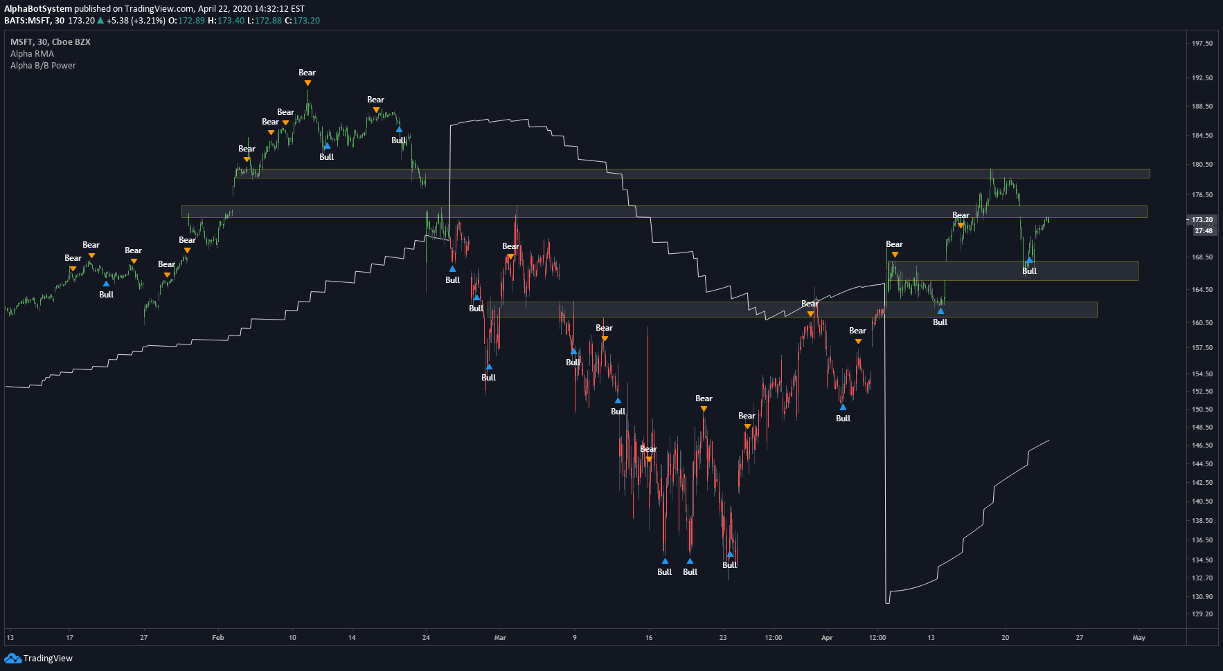Screen dimensions: 1223x671
Task: Select the BATS:MSFT, 30 symbol header
Action: point(35,21)
